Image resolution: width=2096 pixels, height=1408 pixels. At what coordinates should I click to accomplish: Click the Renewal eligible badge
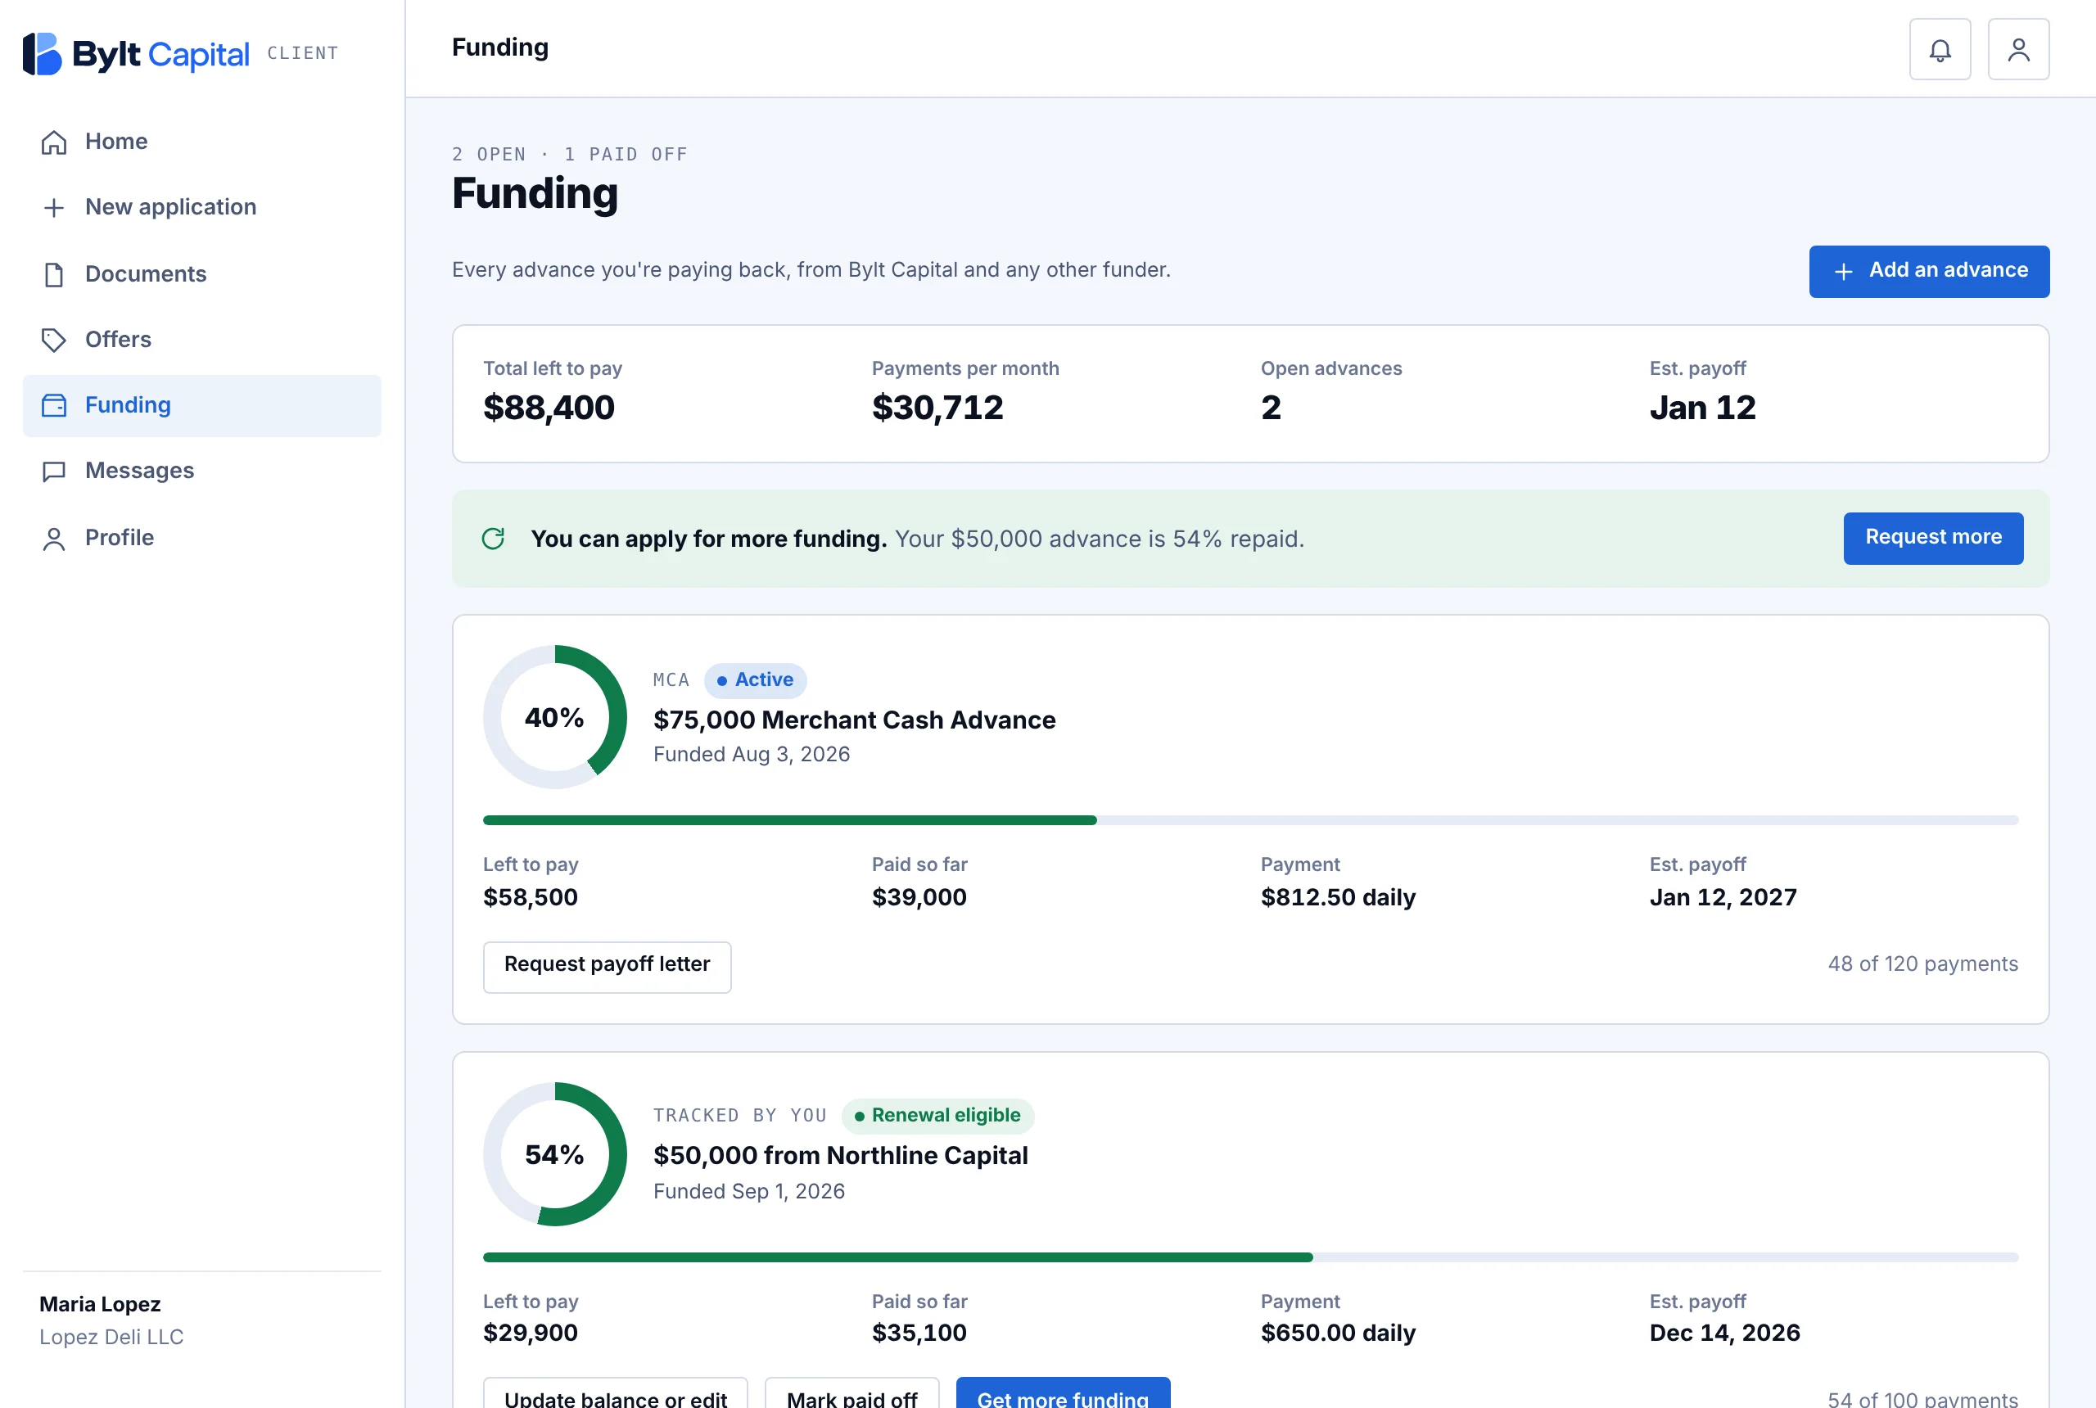pos(937,1115)
